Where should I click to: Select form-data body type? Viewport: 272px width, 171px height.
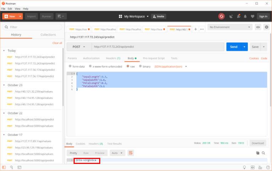[x=77, y=66]
